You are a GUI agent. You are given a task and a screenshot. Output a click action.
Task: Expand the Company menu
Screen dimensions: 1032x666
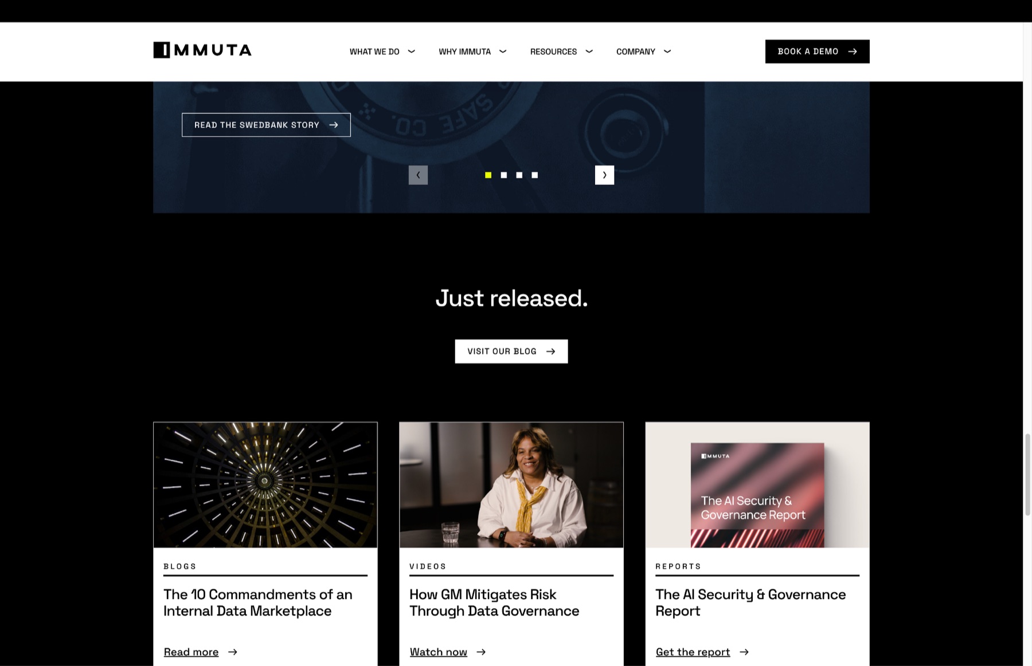[643, 52]
